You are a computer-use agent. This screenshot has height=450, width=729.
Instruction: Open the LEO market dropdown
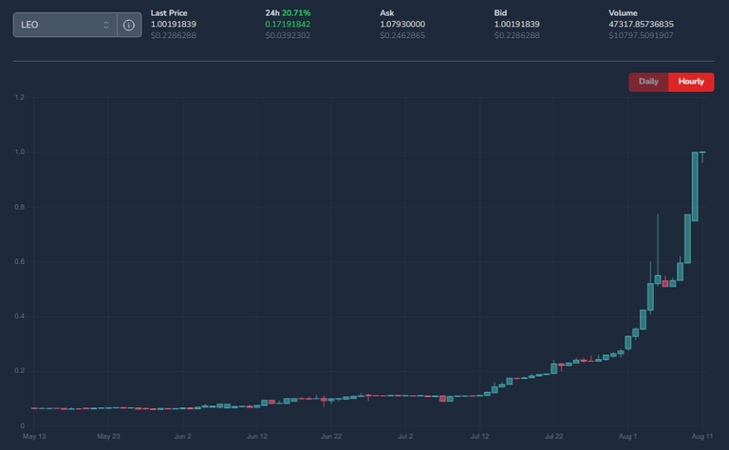click(65, 25)
